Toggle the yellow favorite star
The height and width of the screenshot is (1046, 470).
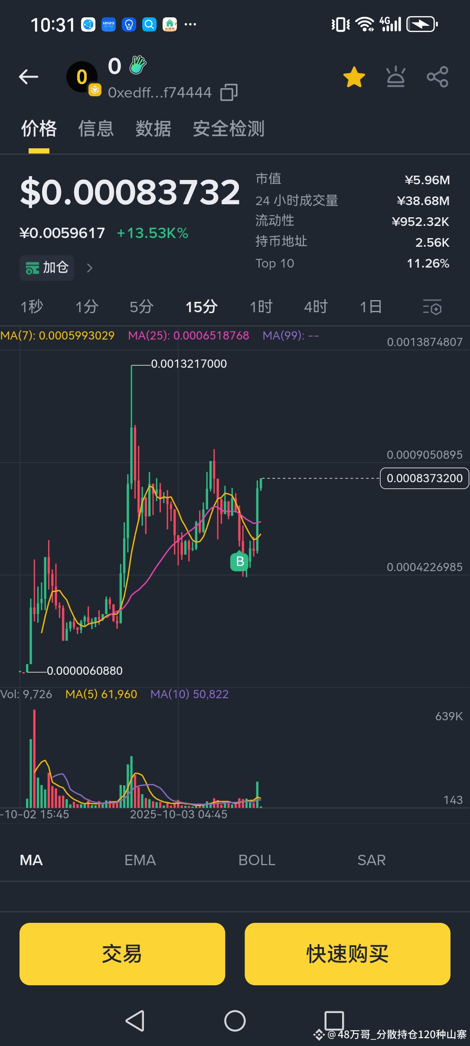[x=354, y=77]
